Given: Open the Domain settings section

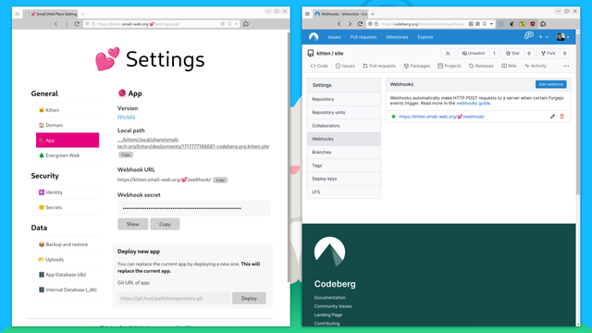Looking at the screenshot, I should click(x=68, y=125).
